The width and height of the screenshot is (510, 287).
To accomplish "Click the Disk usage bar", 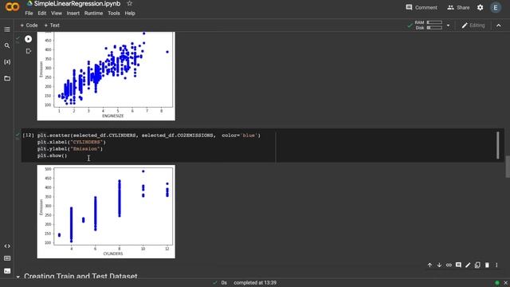I will [434, 28].
